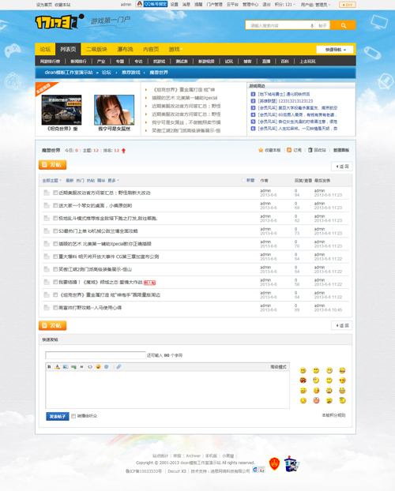
Task: Click the 17173 site logo
Action: [59, 22]
